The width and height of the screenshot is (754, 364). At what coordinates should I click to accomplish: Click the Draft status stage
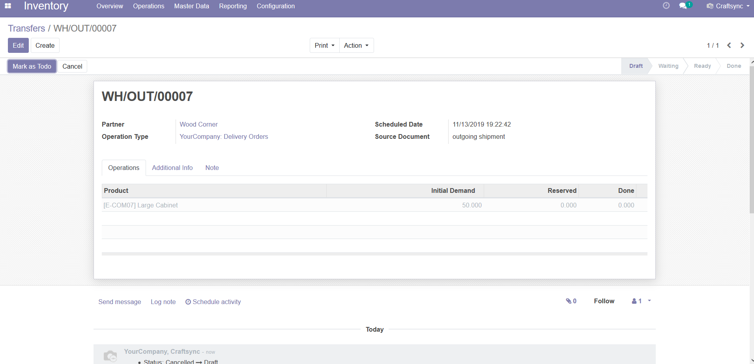point(636,66)
